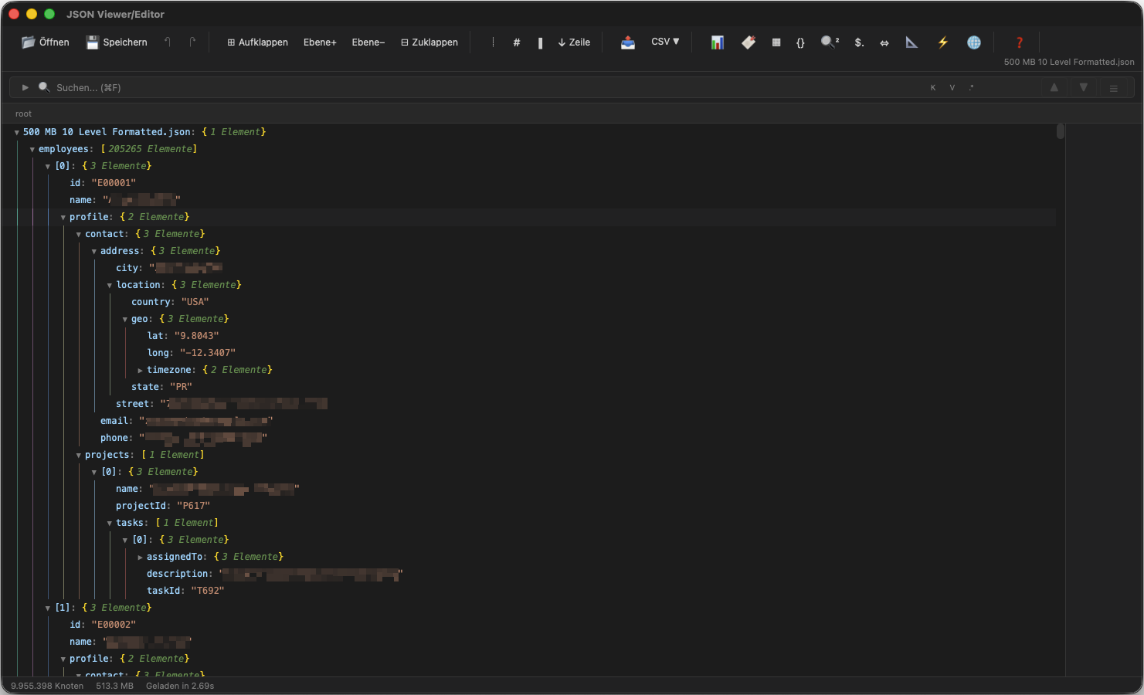Click the vertical scrollbar thumb
1144x695 pixels.
coord(1061,131)
